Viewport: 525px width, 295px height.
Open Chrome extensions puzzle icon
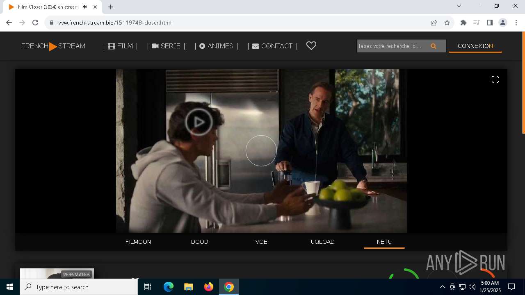pyautogui.click(x=463, y=23)
